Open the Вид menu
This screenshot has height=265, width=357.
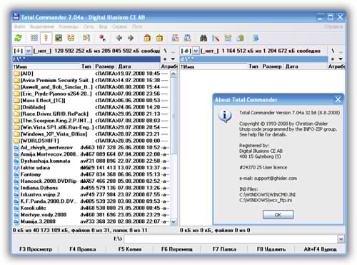[103, 26]
